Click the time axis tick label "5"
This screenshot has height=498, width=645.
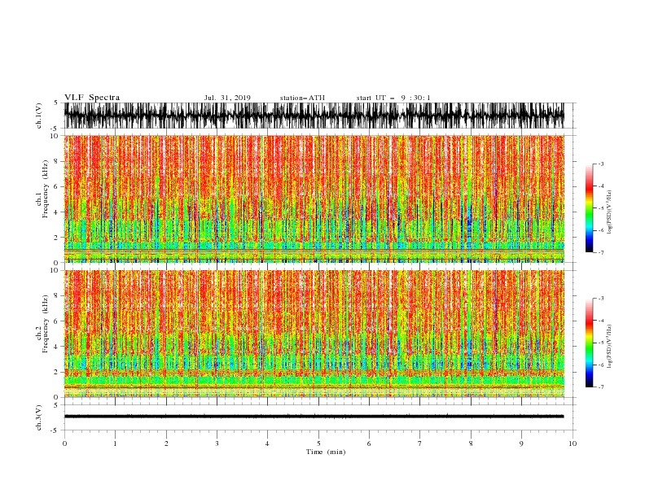pos(318,443)
